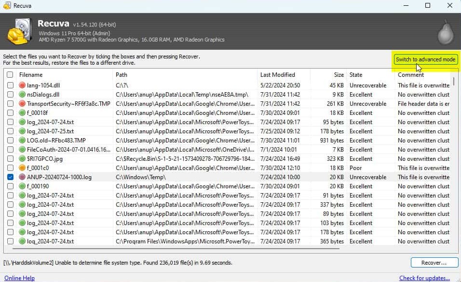Click the path C:\Windows\Temp\
461x282 pixels.
pyautogui.click(x=141, y=177)
